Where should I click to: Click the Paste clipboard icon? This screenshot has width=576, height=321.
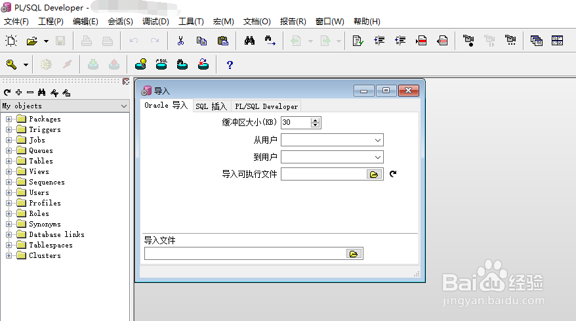pyautogui.click(x=223, y=41)
